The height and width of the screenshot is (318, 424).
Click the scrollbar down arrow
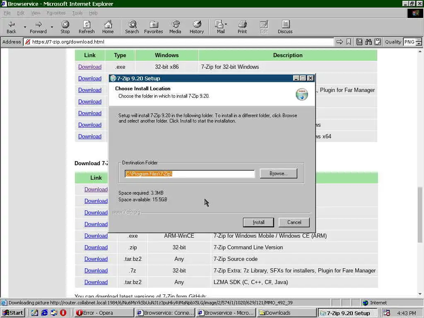point(420,294)
